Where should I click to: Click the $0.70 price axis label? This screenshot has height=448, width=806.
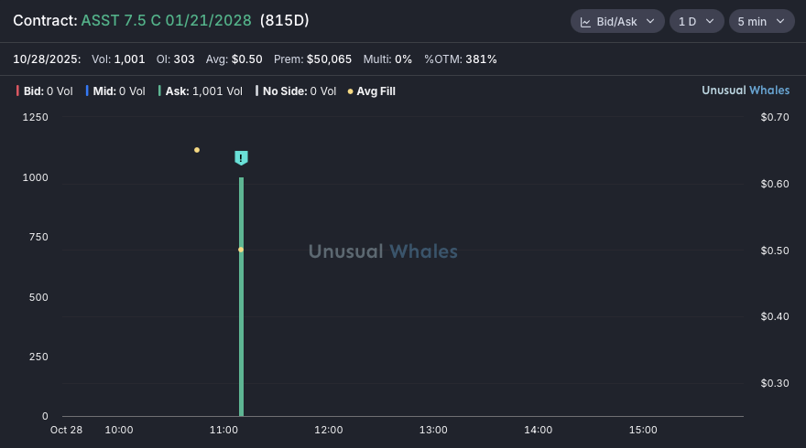(775, 117)
